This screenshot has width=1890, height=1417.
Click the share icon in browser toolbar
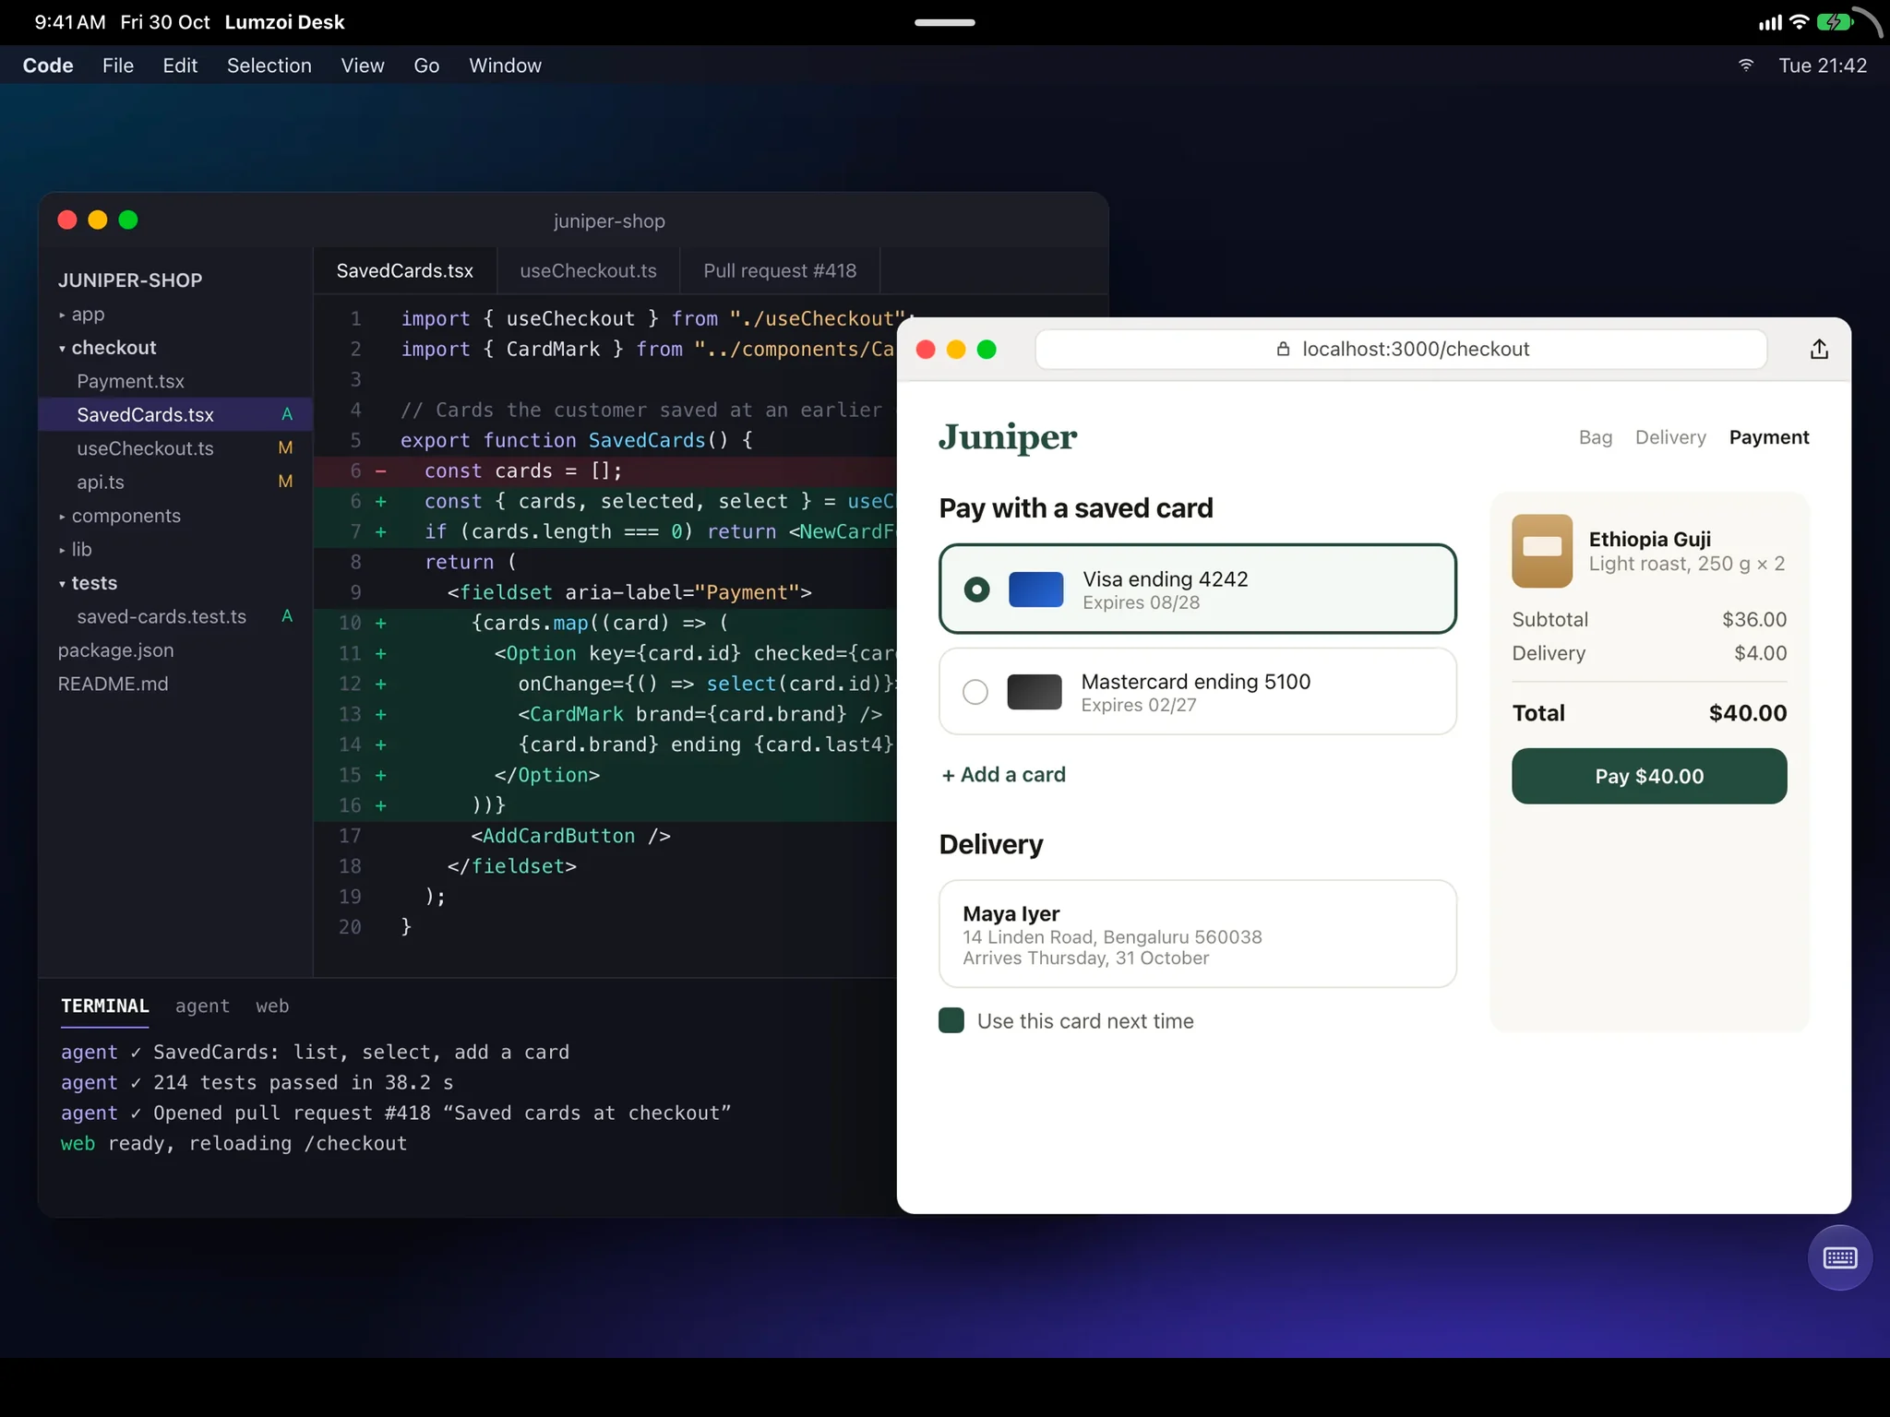click(x=1819, y=349)
